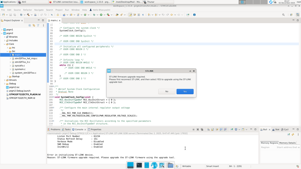301x169 pixels.
Task: Click the Project Explorer filter icon
Action: point(38,26)
